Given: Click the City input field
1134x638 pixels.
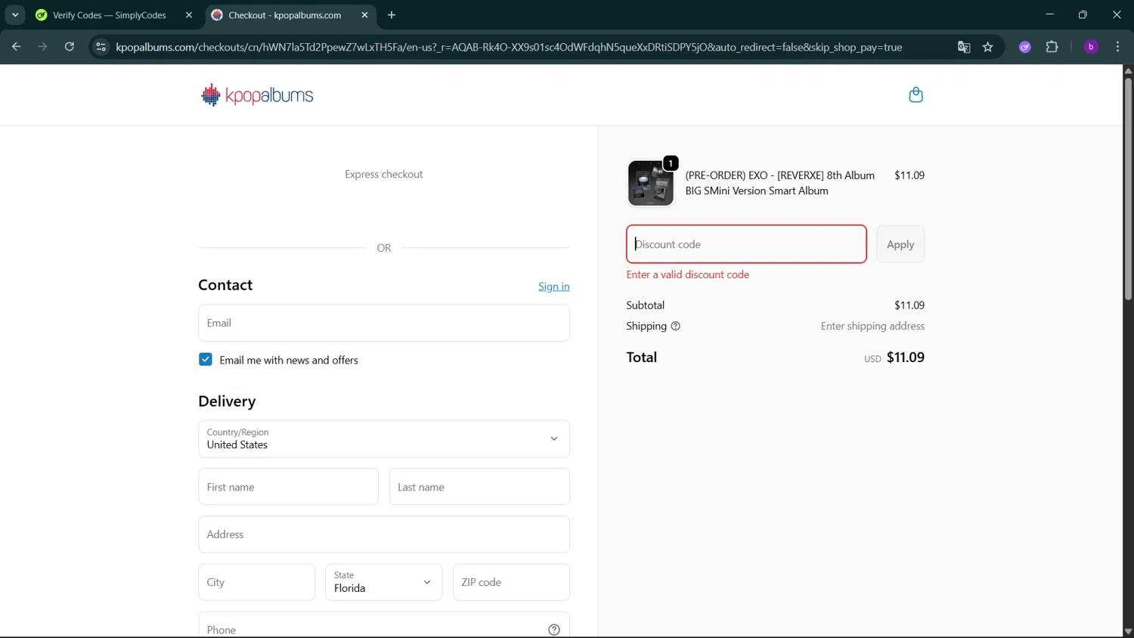Looking at the screenshot, I should pos(257,582).
